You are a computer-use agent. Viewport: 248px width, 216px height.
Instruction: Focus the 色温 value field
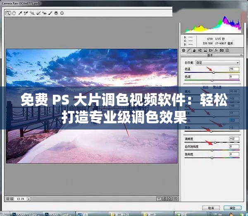(x=234, y=69)
